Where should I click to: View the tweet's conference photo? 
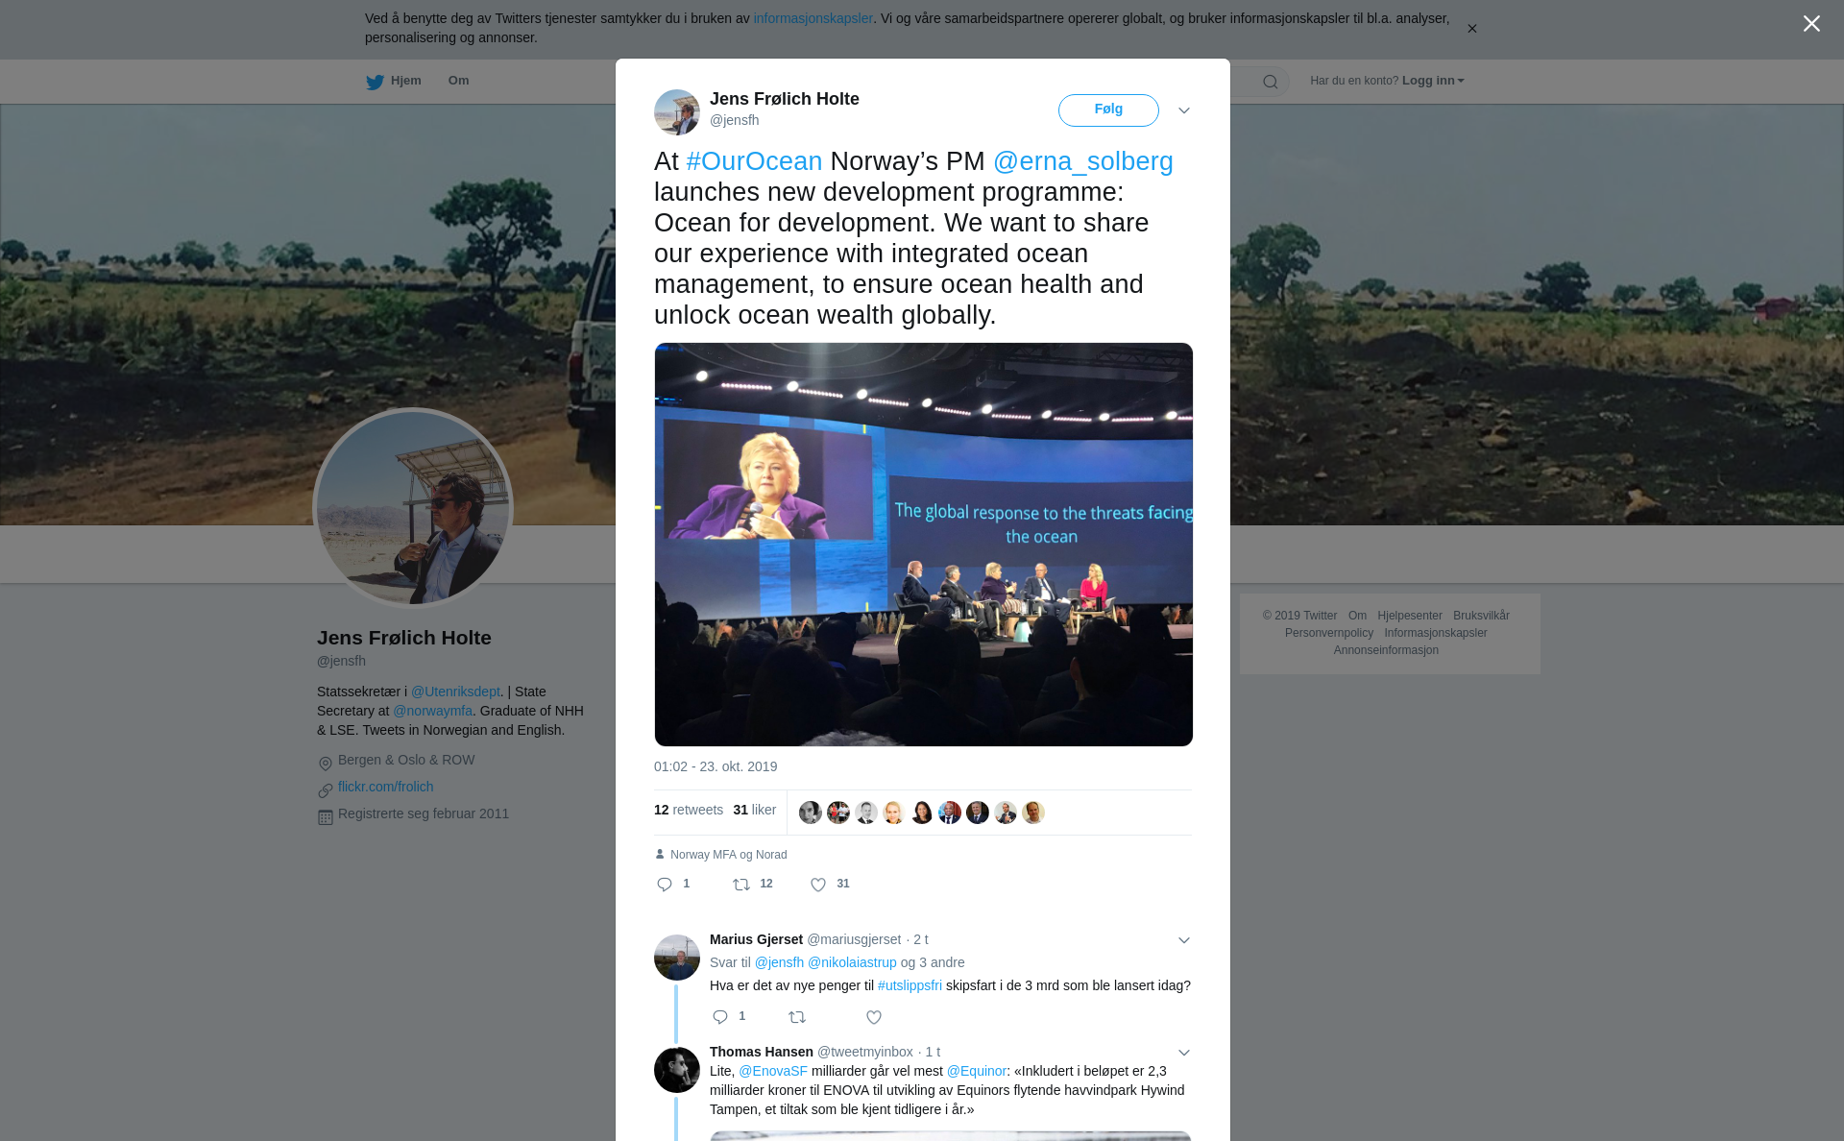point(924,545)
